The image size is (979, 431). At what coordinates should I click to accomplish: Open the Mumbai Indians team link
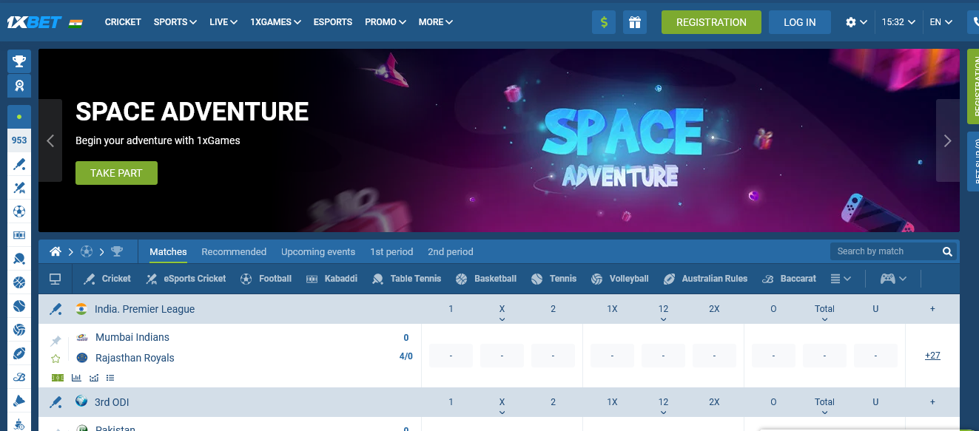tap(132, 337)
